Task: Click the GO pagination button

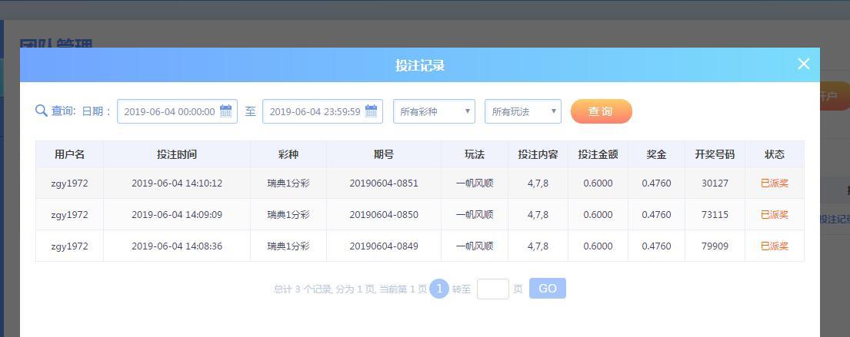Action: coord(548,289)
